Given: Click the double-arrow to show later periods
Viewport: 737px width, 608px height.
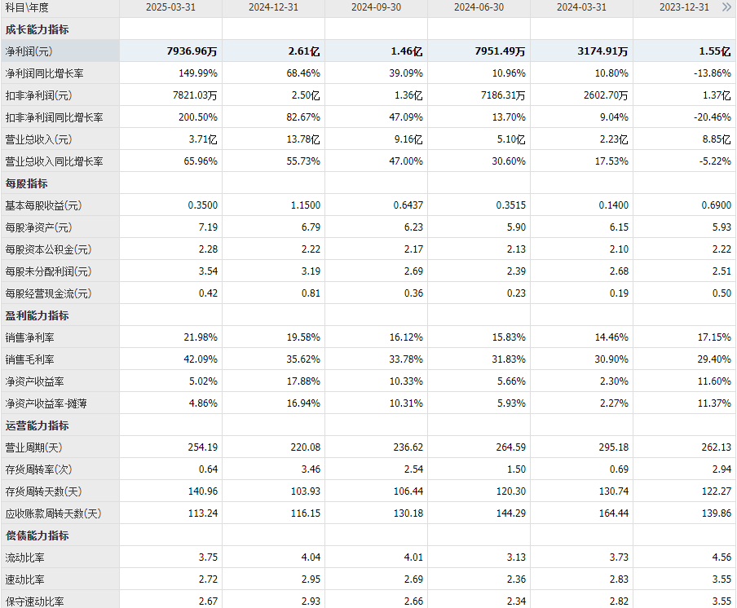Looking at the screenshot, I should (x=726, y=7).
